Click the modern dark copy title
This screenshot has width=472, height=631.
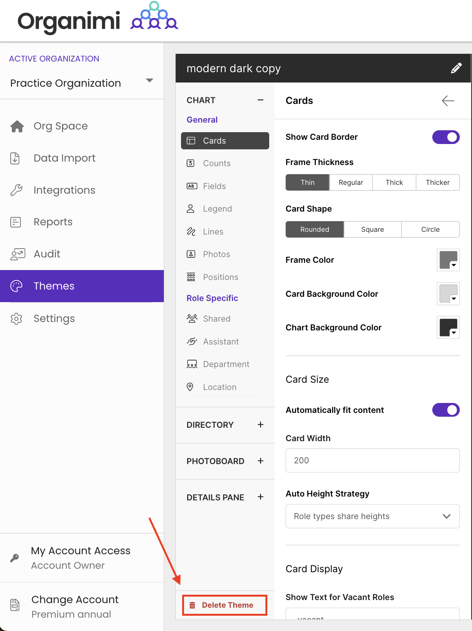coord(234,68)
